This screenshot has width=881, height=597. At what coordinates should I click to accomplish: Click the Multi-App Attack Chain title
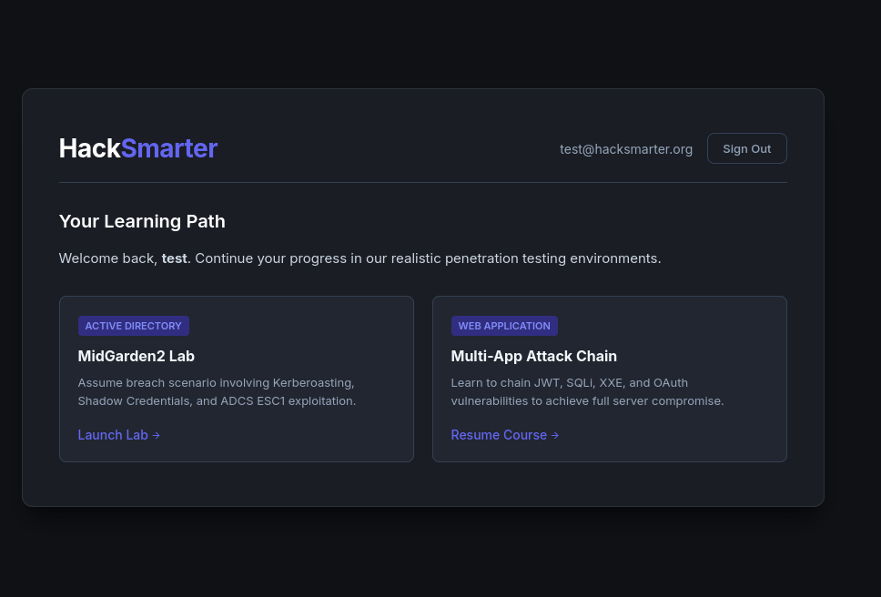pyautogui.click(x=534, y=356)
